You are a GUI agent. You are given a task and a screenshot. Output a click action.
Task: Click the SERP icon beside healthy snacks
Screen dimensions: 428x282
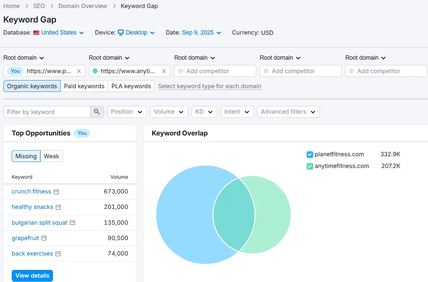[x=58, y=207]
